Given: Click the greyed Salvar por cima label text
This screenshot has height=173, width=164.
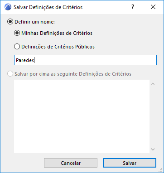Looking at the screenshot, I should pyautogui.click(x=73, y=74).
